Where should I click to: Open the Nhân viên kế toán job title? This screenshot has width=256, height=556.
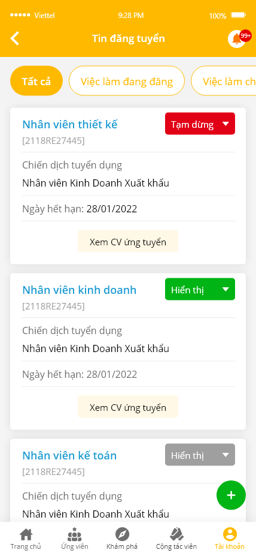(x=69, y=456)
